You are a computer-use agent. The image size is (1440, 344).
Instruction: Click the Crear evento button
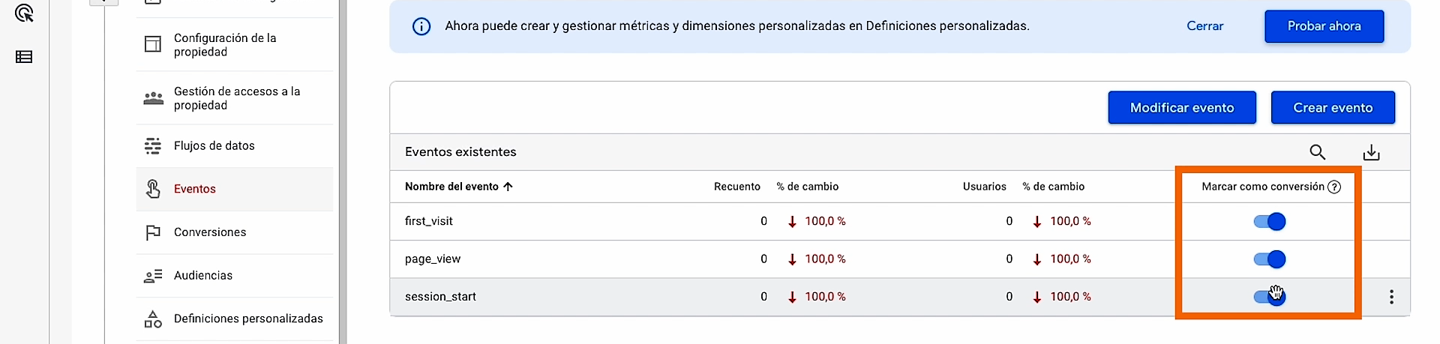[1333, 108]
